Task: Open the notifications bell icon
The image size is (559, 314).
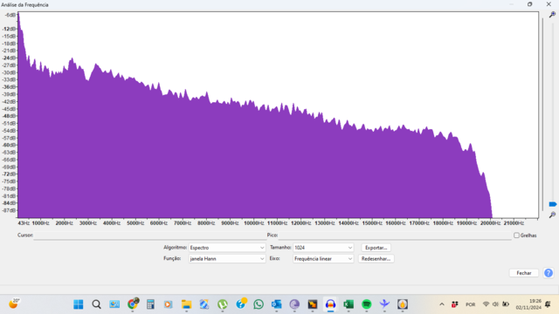Action: point(548,304)
